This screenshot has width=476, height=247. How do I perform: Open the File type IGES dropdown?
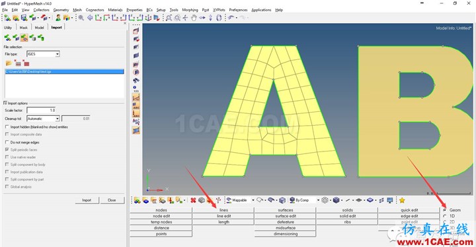[x=43, y=54]
